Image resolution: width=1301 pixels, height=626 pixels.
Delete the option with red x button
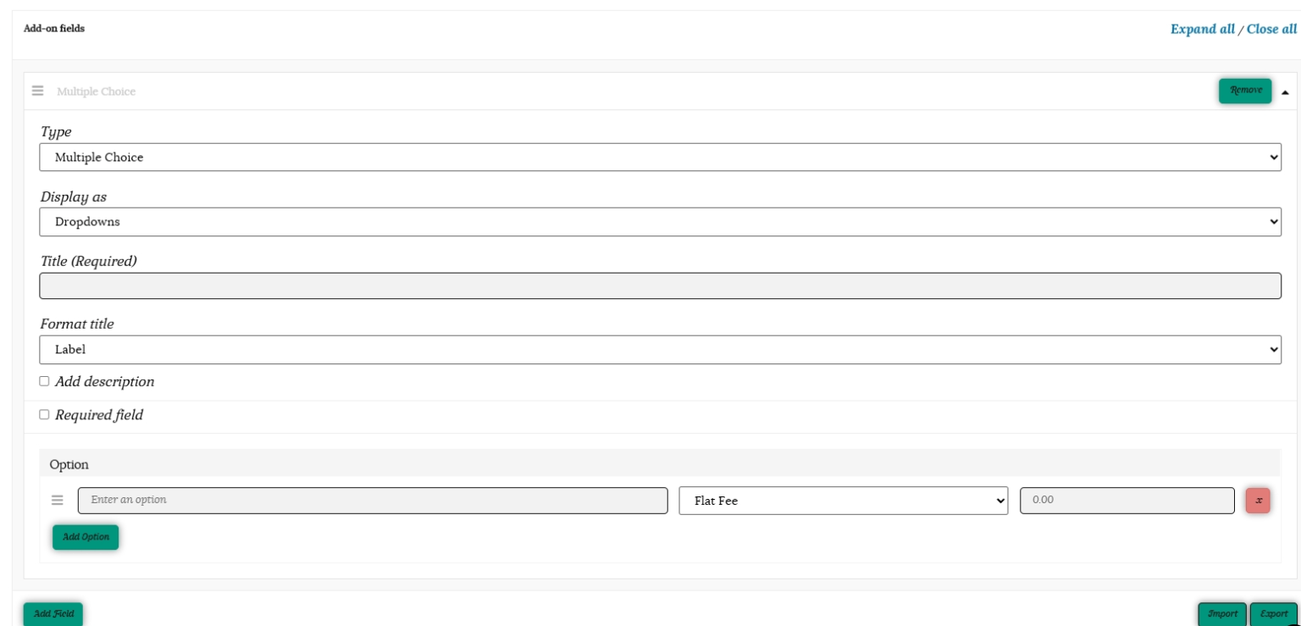click(x=1258, y=501)
